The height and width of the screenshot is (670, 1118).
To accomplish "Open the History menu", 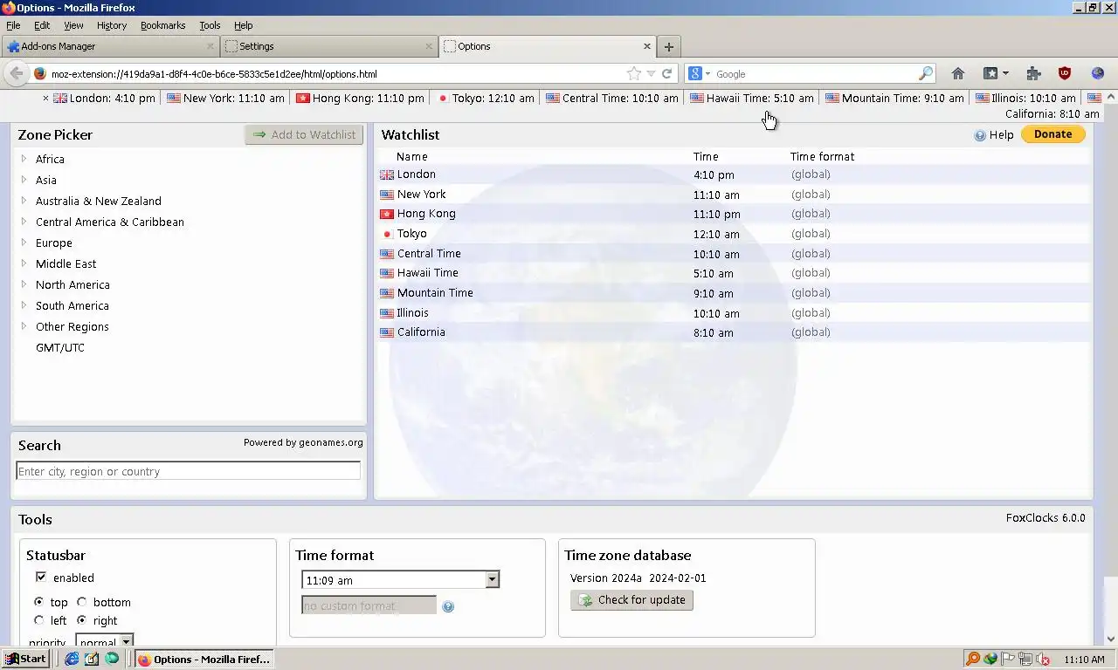I will click(x=112, y=25).
